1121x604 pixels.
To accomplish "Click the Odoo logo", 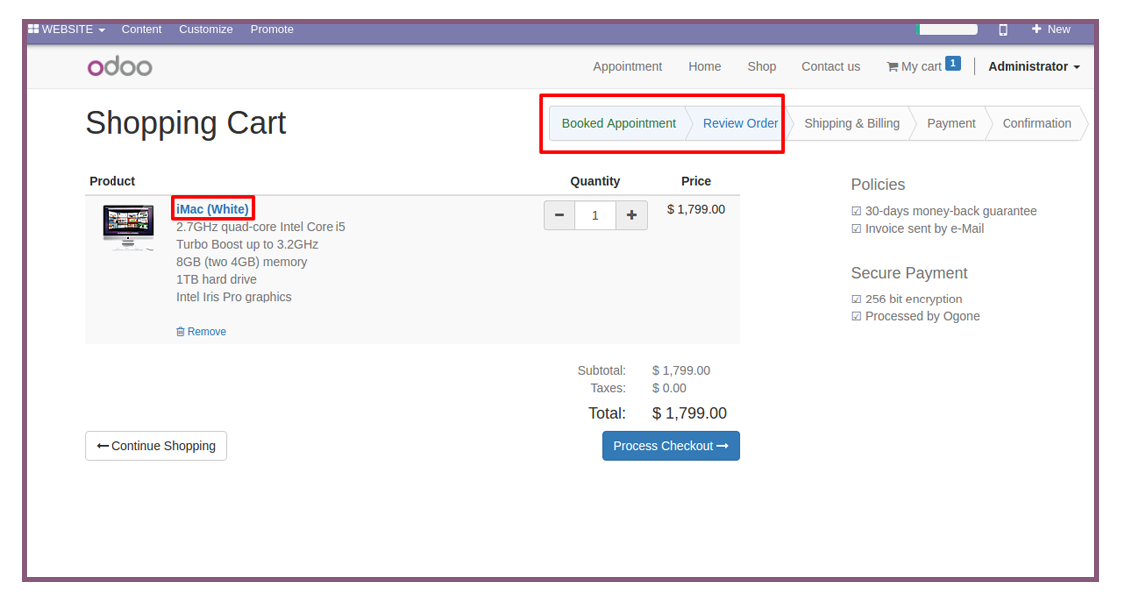I will 119,67.
